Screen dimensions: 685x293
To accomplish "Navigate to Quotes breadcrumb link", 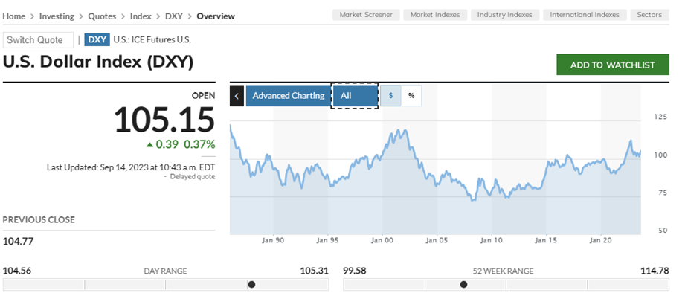I will coord(102,16).
